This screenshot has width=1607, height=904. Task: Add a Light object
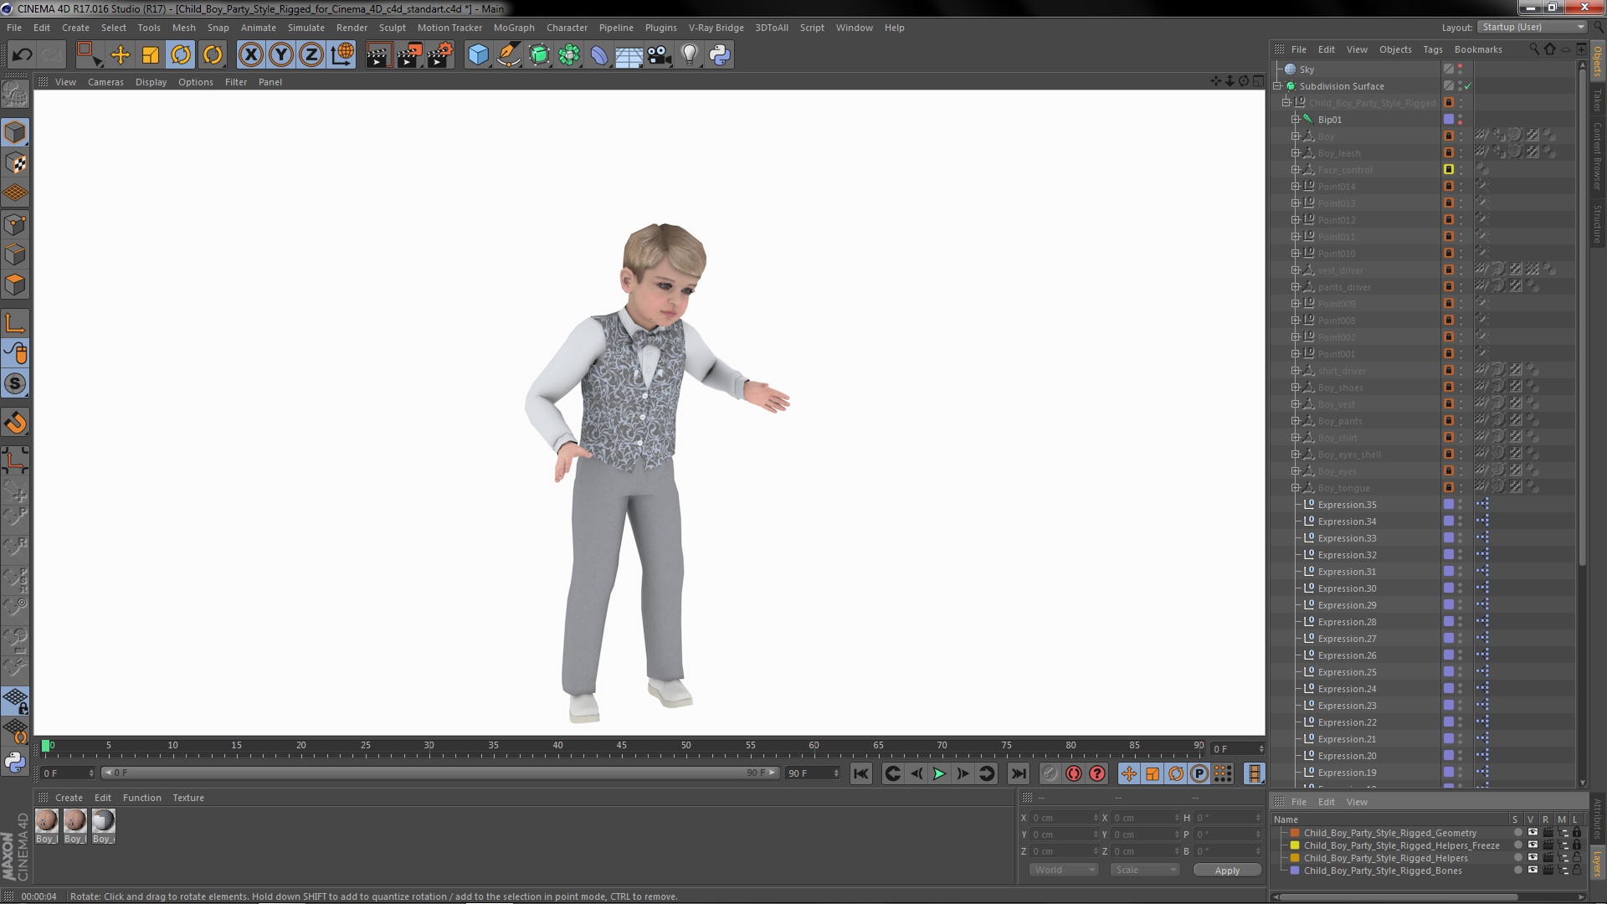[690, 55]
